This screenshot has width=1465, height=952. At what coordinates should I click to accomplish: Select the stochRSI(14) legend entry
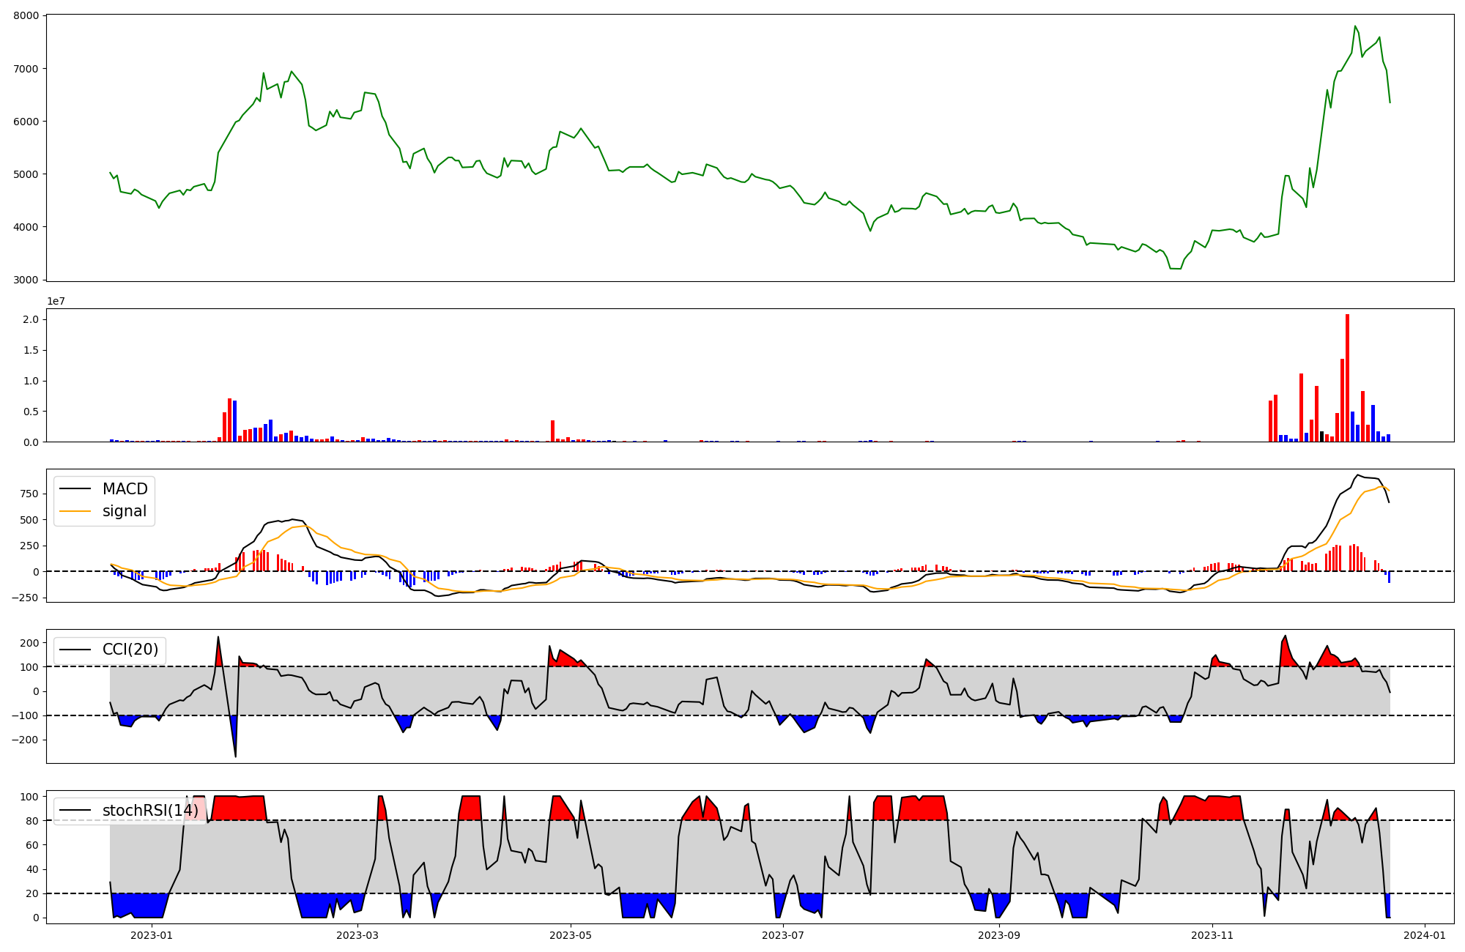pyautogui.click(x=150, y=811)
